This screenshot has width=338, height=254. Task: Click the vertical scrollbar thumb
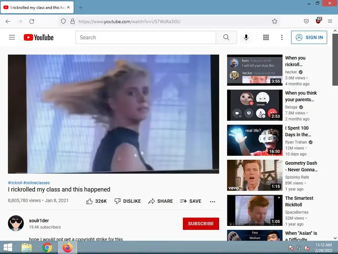(335, 60)
